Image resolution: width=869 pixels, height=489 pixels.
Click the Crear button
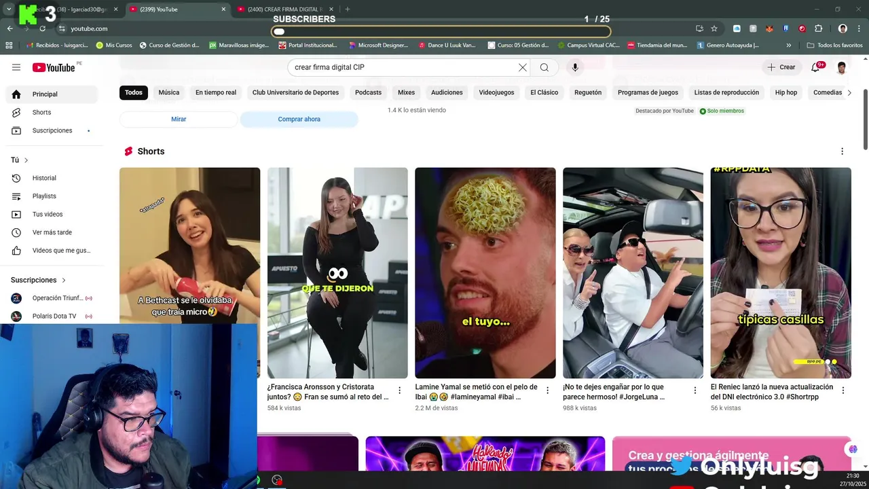781,67
